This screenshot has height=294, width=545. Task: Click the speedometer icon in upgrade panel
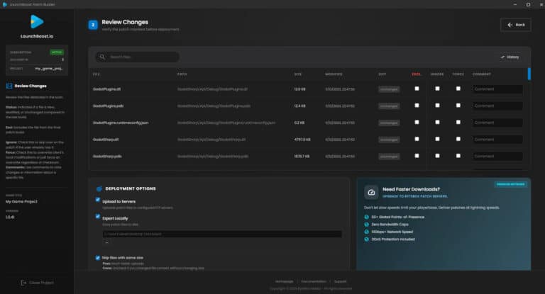click(371, 192)
